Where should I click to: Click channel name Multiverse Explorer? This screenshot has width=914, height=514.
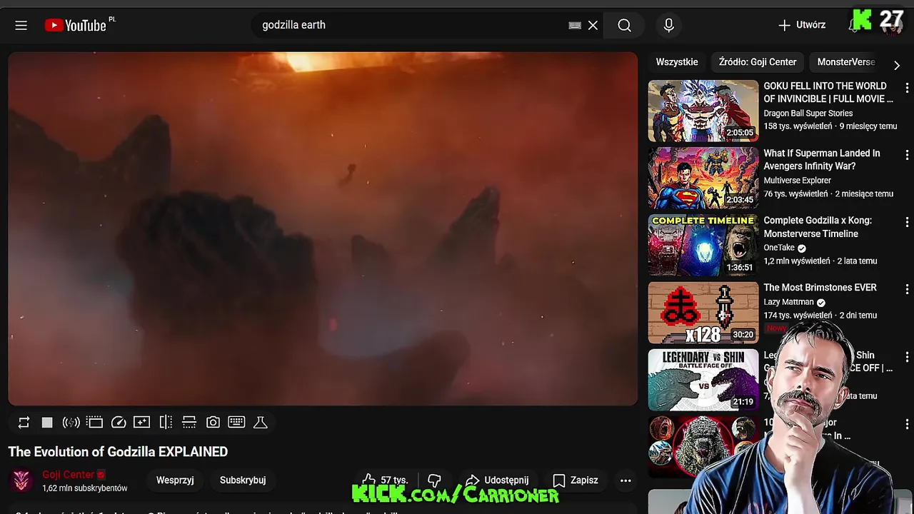click(x=797, y=181)
